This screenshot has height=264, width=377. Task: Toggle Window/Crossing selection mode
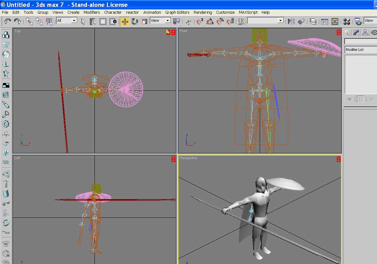click(x=113, y=22)
